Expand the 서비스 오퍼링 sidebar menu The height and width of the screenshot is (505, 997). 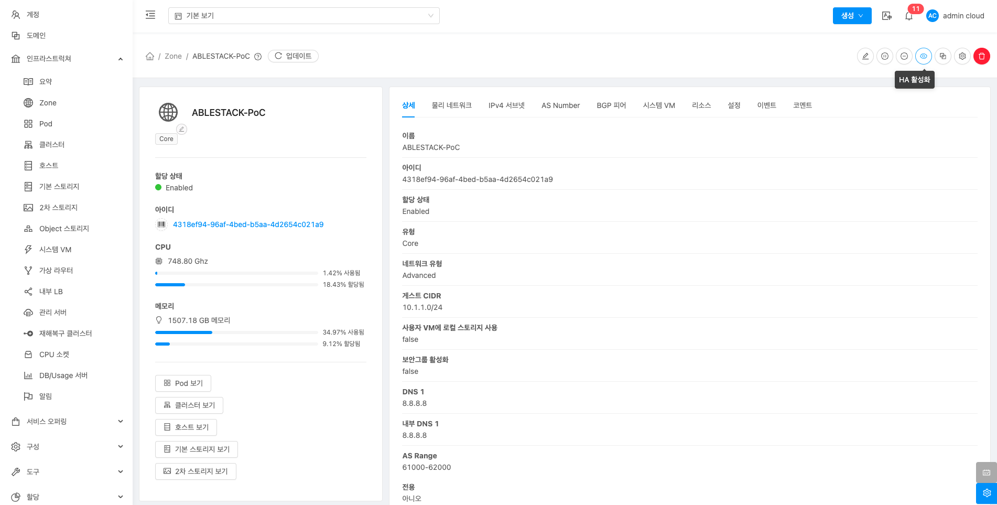67,422
